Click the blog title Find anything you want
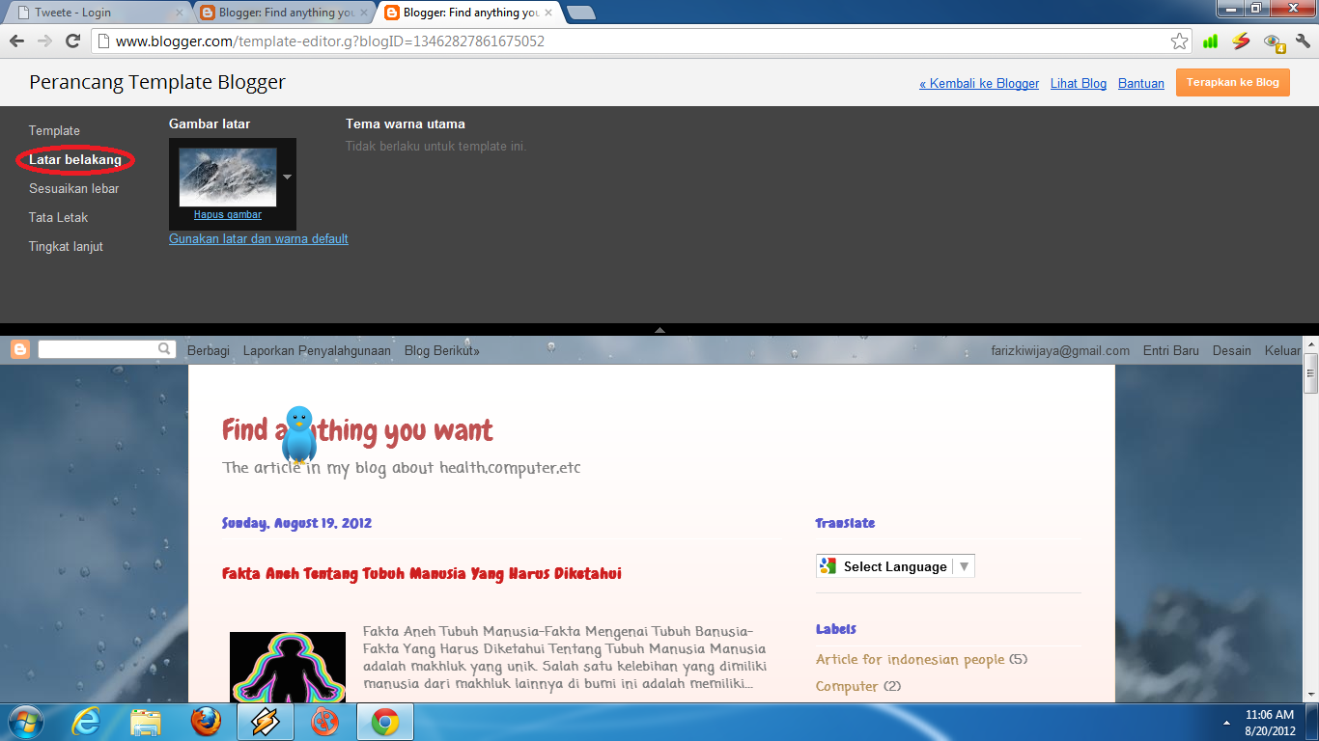The width and height of the screenshot is (1319, 741). click(357, 430)
